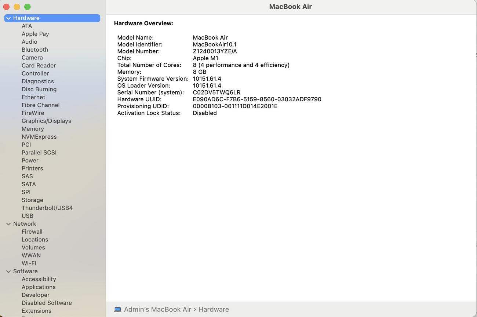This screenshot has width=477, height=317.
Task: Open Accessibility under Software
Action: click(39, 279)
